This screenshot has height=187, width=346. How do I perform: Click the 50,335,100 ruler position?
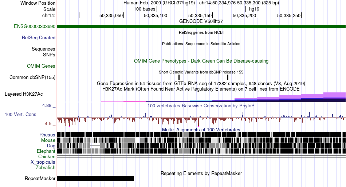156,15
